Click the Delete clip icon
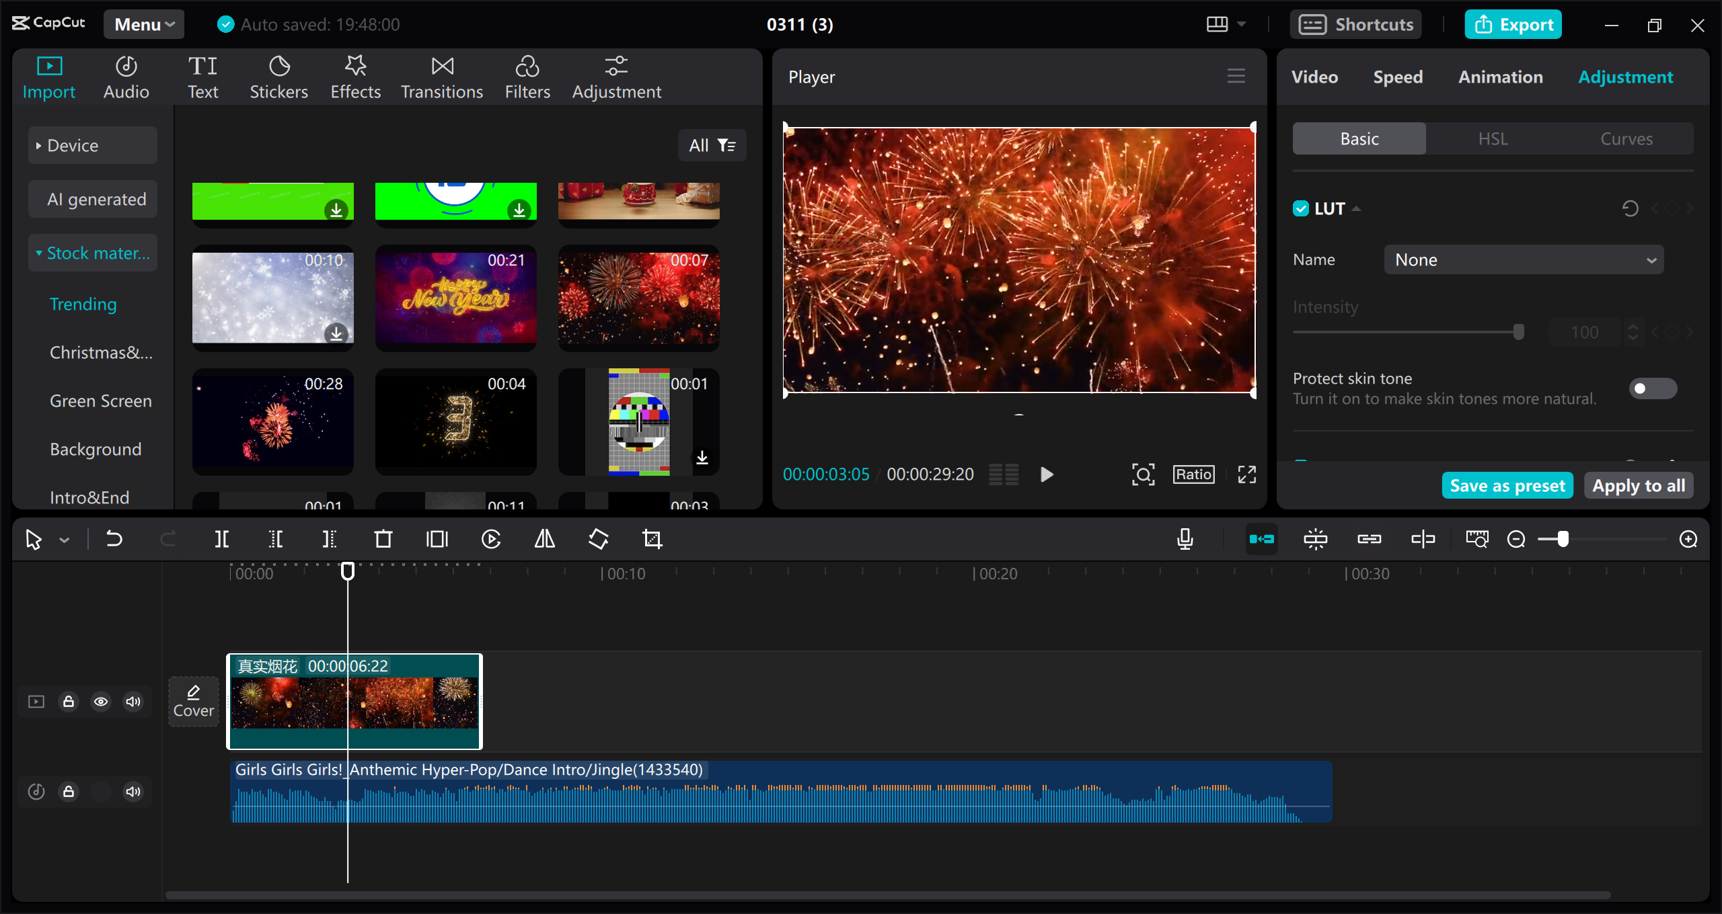 [383, 538]
